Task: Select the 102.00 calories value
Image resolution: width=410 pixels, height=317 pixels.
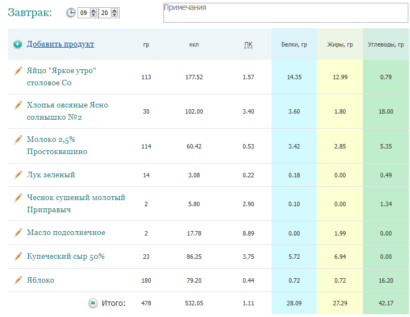Action: coord(194,111)
